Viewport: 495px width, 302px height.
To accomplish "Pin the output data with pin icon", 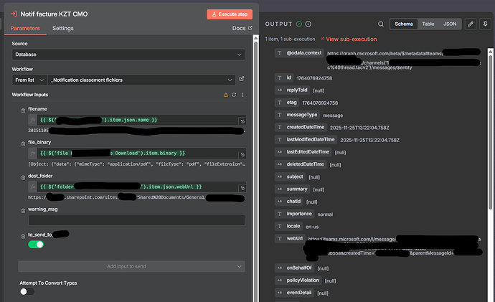I will coord(485,24).
